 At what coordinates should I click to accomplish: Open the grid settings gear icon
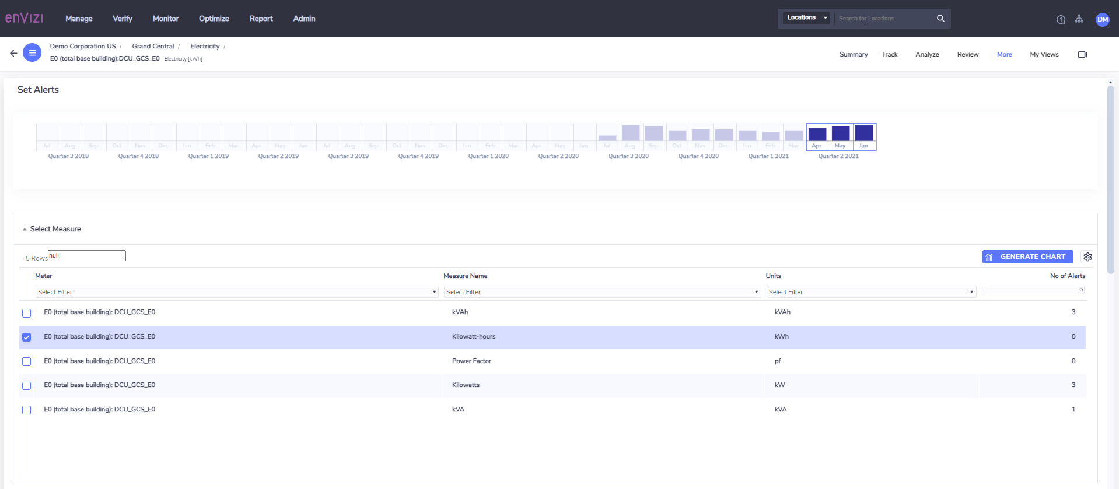[1087, 256]
